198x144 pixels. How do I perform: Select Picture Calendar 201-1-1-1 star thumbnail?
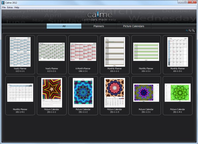coord(52,93)
